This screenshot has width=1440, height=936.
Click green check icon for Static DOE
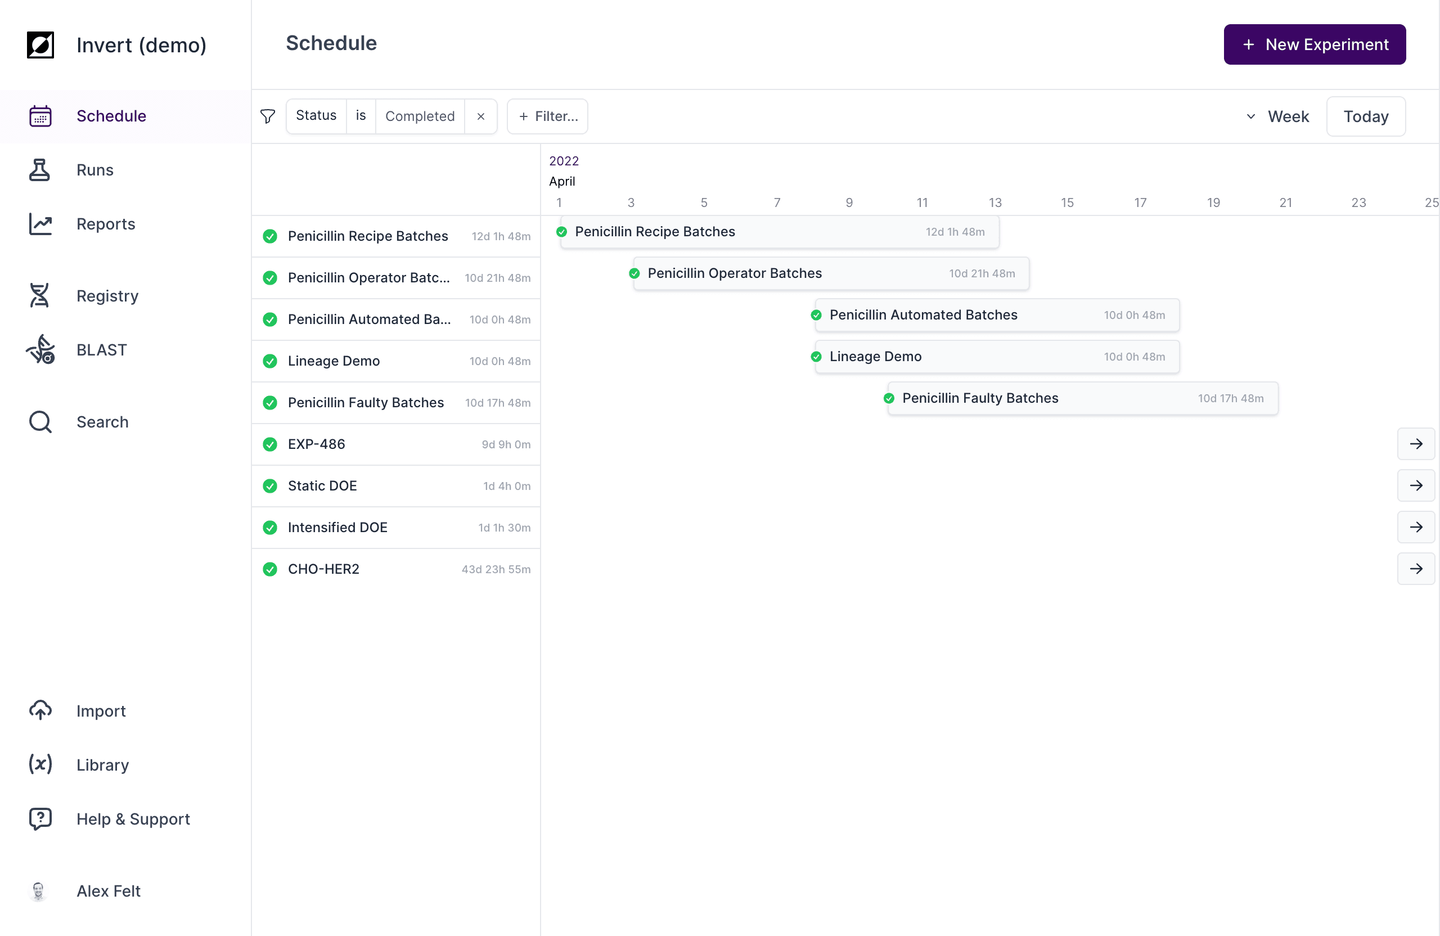point(270,486)
